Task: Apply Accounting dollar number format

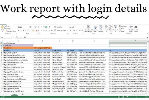Action: coord(70,30)
